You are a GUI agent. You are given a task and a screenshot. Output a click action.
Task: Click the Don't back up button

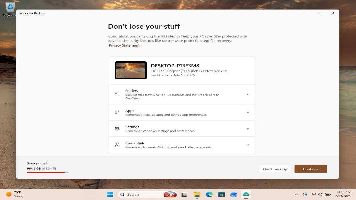coord(275,169)
